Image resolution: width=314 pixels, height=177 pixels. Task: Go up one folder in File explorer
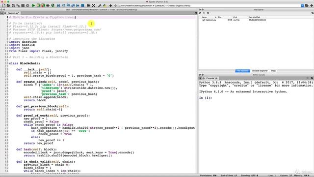click(x=208, y=13)
